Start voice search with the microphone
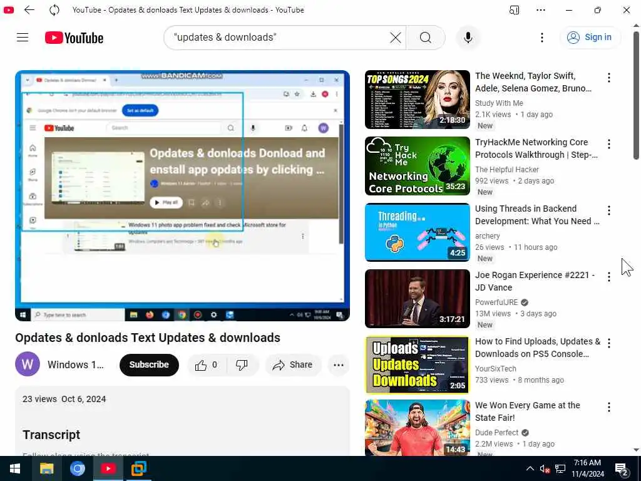This screenshot has height=481, width=641. click(x=468, y=38)
